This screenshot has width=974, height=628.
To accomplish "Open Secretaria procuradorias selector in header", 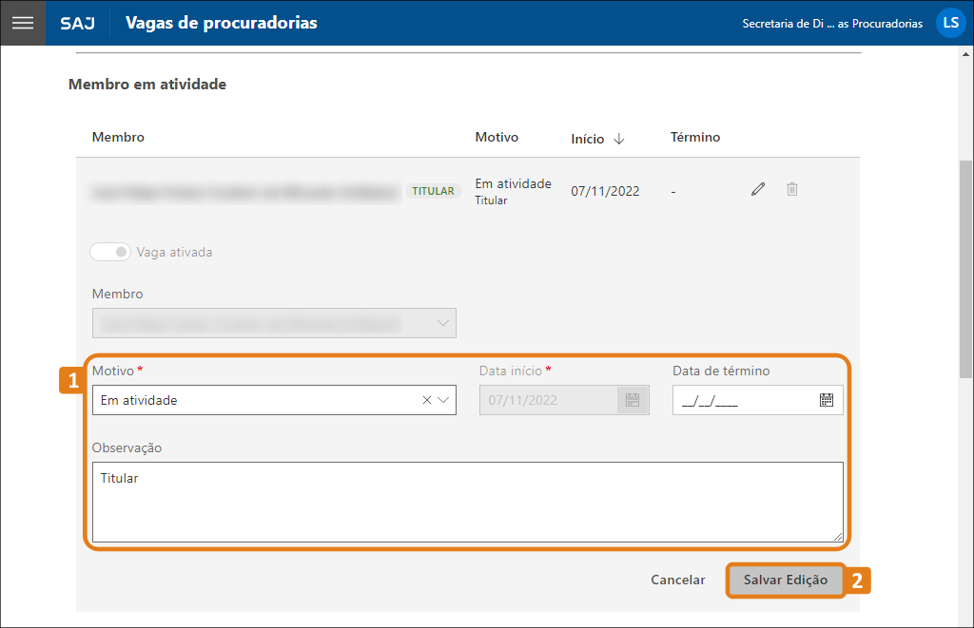I will point(831,24).
